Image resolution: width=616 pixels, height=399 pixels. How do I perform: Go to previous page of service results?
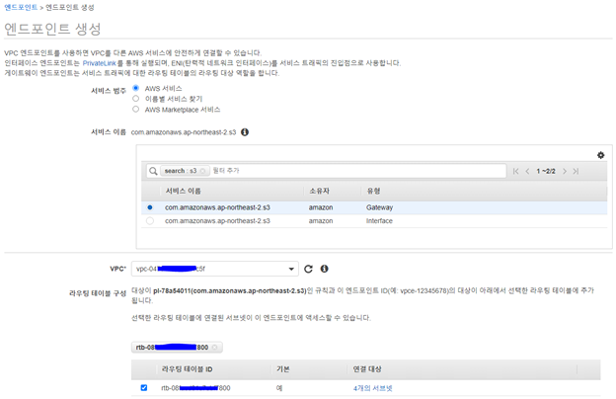528,171
